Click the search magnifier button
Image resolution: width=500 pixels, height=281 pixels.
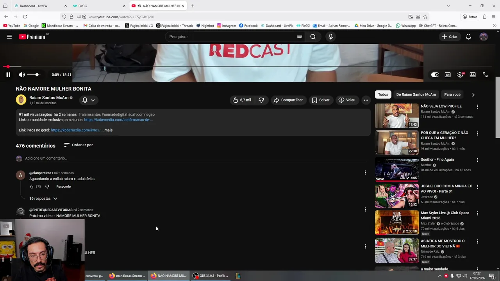tap(313, 37)
